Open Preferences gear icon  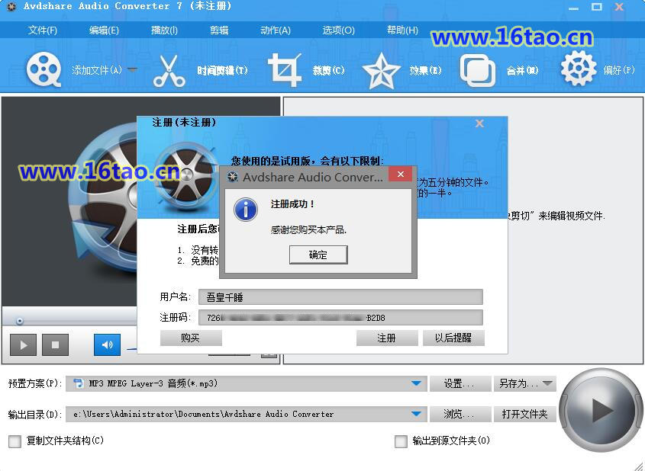pos(578,70)
